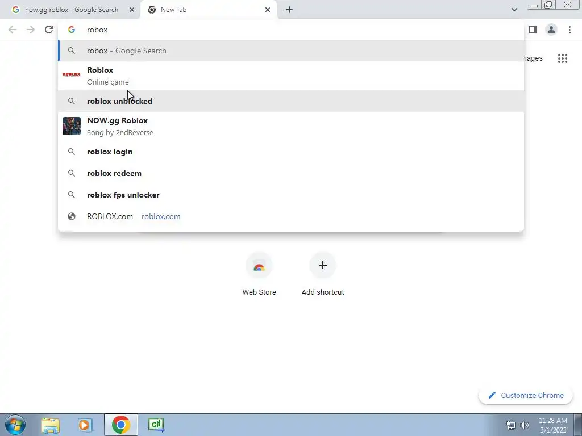This screenshot has width=582, height=436.
Task: Close the New Tab tab
Action: tap(268, 10)
